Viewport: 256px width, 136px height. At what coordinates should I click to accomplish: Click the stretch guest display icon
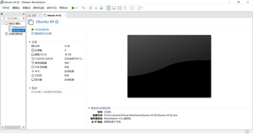140,8
